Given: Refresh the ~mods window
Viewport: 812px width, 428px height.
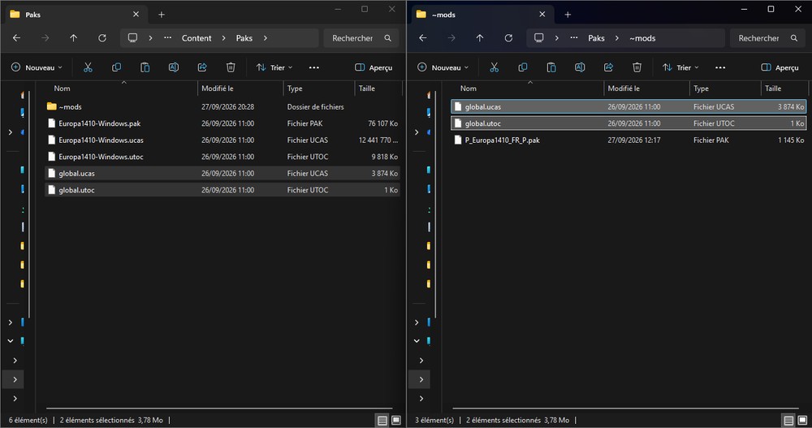Looking at the screenshot, I should 508,38.
